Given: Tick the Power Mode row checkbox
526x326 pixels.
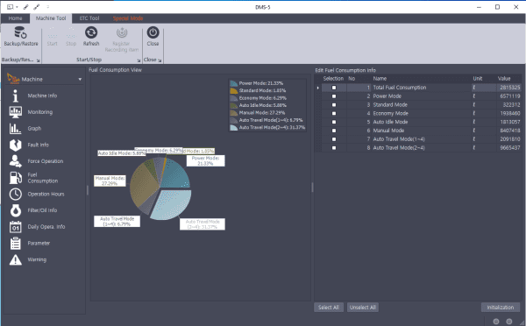Looking at the screenshot, I should pos(334,96).
